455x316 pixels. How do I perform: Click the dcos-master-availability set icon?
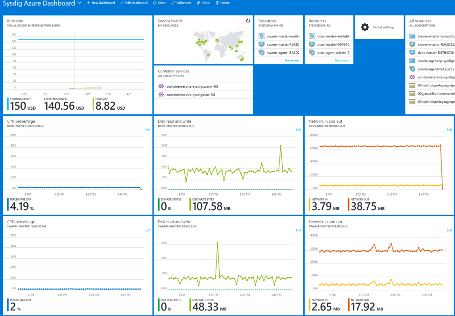tap(312, 36)
